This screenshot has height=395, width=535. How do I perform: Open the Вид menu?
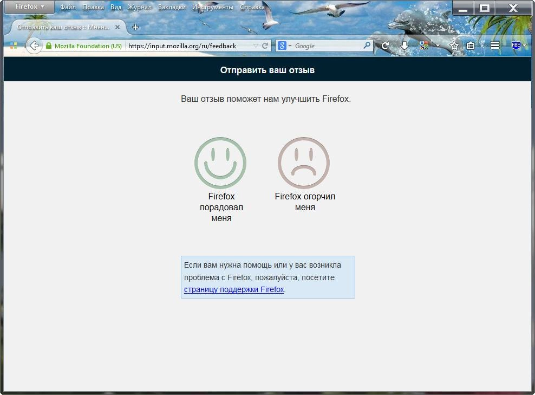click(x=116, y=7)
